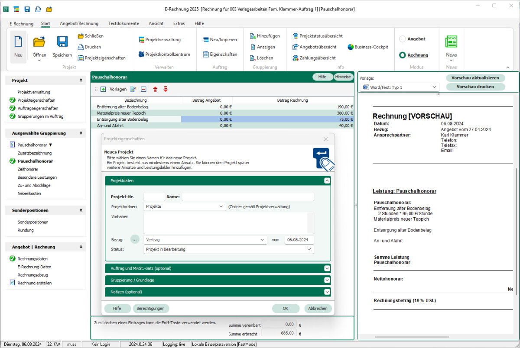
Task: Click OK in the Projekteigenschaften dialog
Action: point(286,309)
